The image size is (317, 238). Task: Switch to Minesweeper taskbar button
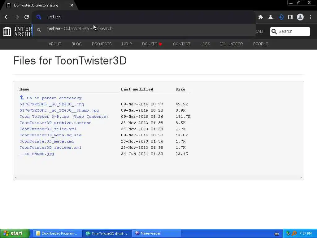157,234
